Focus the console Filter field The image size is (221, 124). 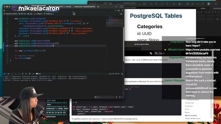click(104, 97)
